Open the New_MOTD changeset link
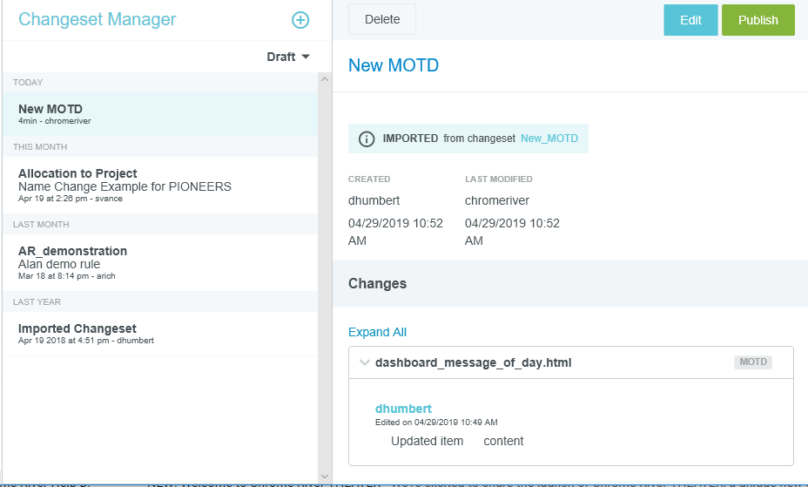Viewport: 808px width, 487px height. pyautogui.click(x=549, y=139)
